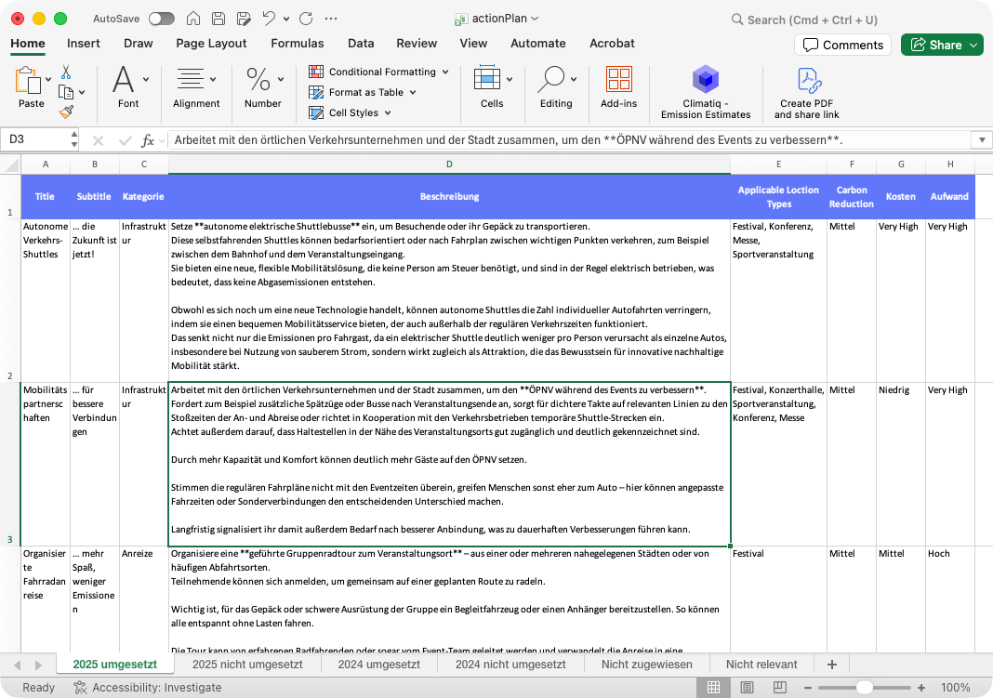Open the Comments pane

(x=842, y=45)
